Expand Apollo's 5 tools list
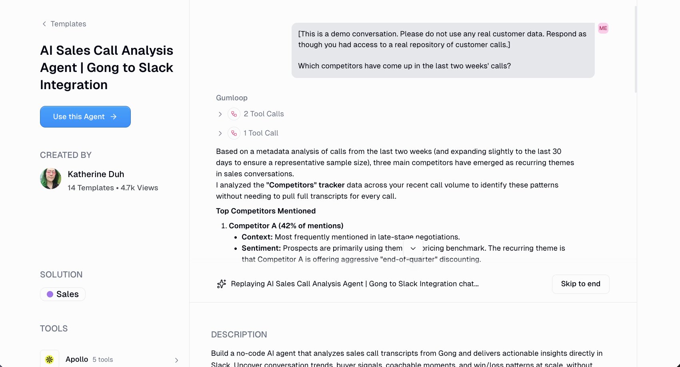680x367 pixels. [176, 360]
